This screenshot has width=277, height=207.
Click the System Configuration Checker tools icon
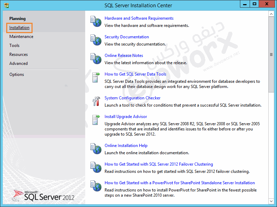96,101
